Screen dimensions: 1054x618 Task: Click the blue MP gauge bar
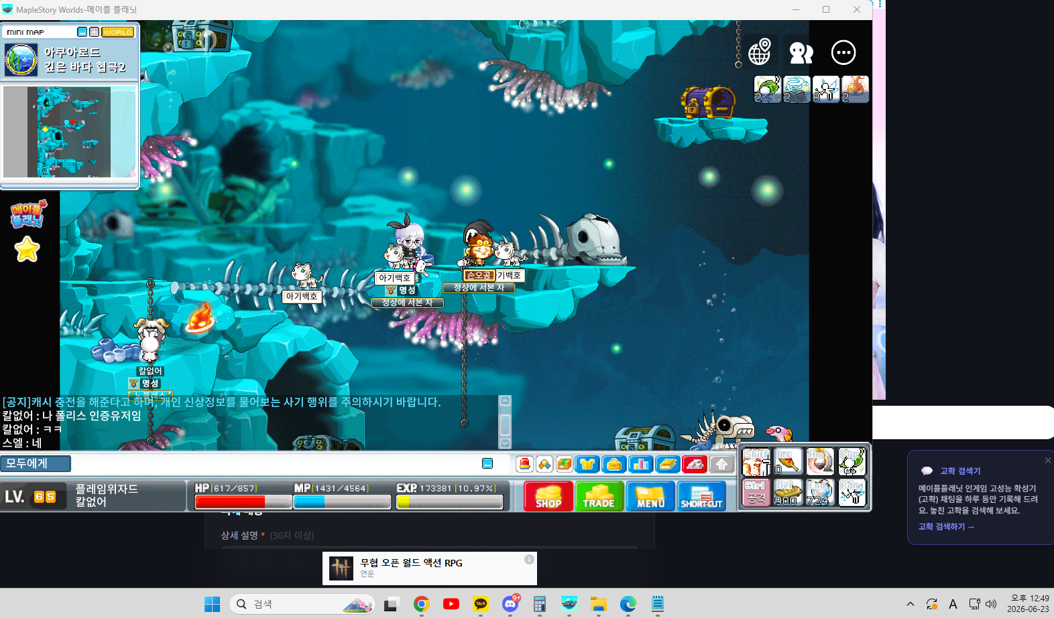click(x=342, y=501)
